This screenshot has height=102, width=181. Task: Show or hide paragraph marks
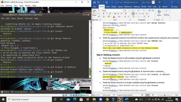pyautogui.click(x=148, y=17)
